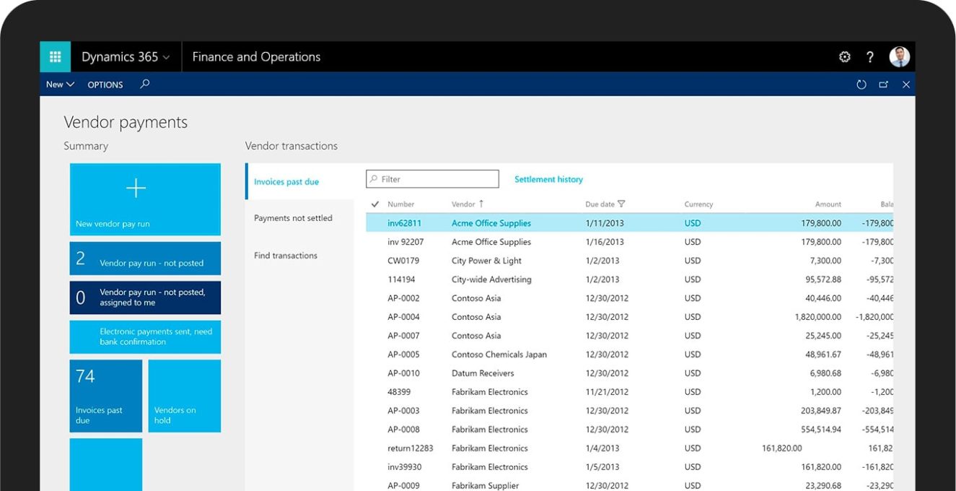Open the settings gear icon
The height and width of the screenshot is (491, 956).
tap(845, 57)
